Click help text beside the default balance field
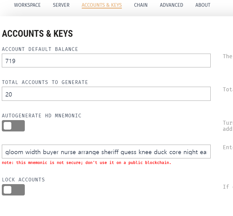Screen dimensions: 233x216 (x=228, y=56)
